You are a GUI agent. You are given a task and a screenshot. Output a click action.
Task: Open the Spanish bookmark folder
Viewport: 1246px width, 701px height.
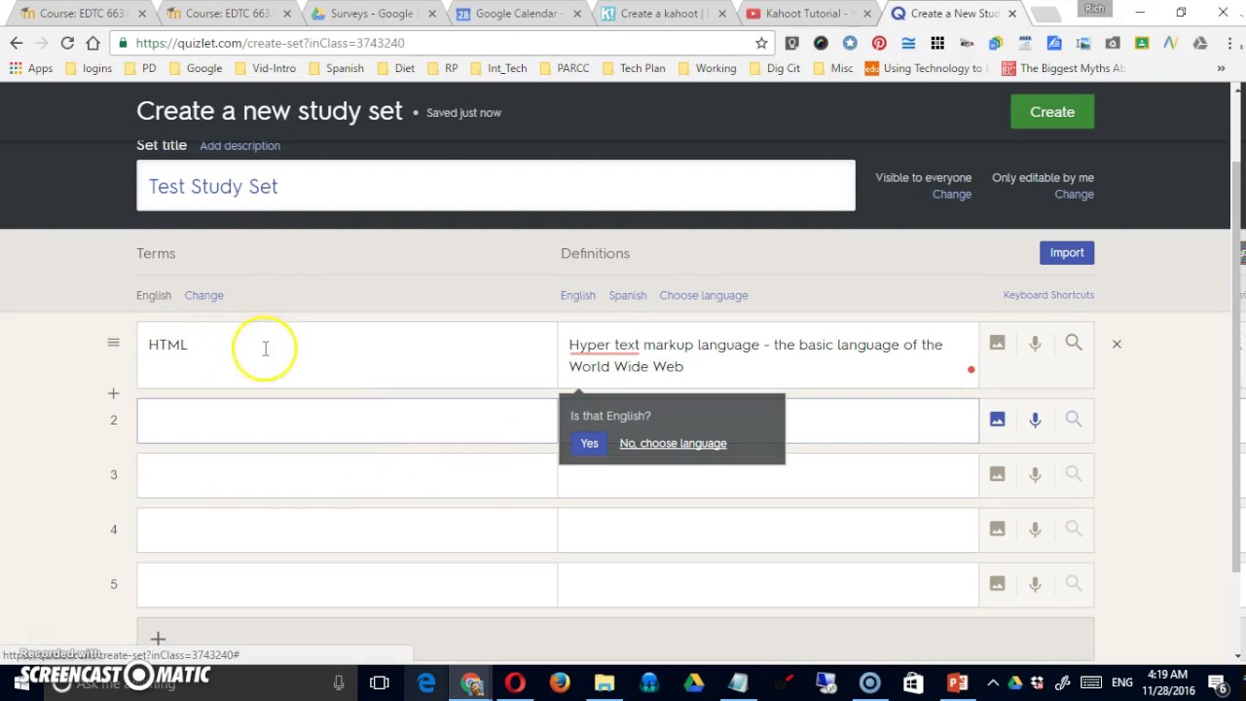(x=336, y=68)
